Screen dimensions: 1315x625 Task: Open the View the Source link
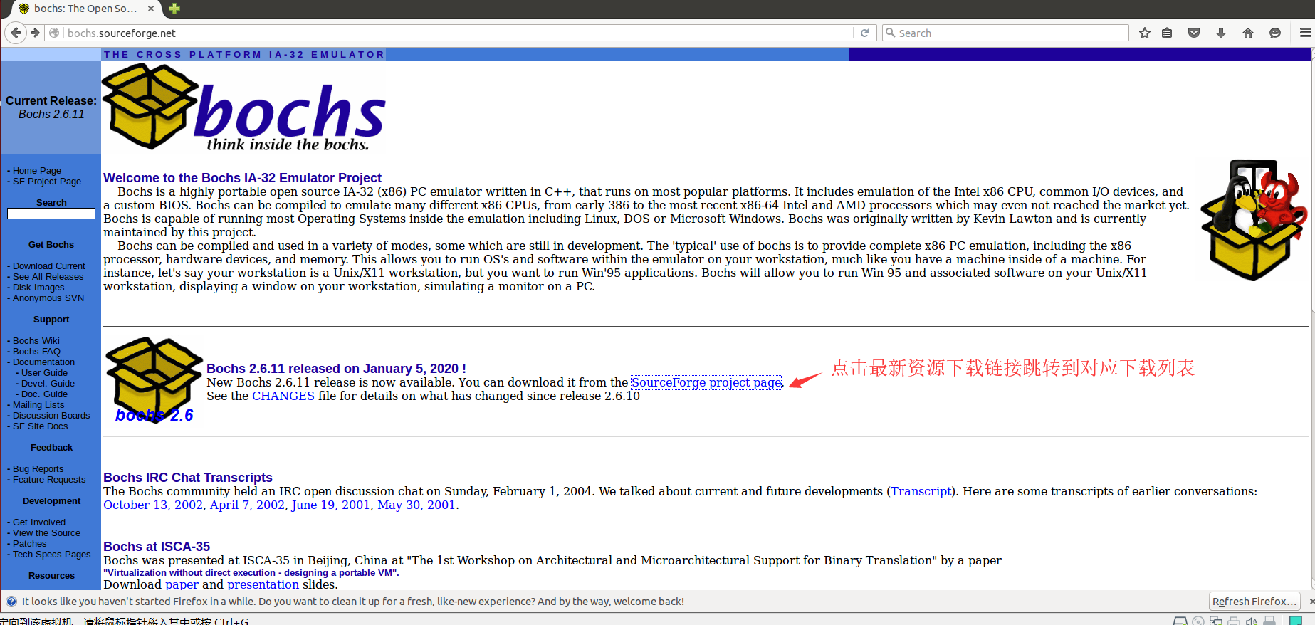click(46, 533)
